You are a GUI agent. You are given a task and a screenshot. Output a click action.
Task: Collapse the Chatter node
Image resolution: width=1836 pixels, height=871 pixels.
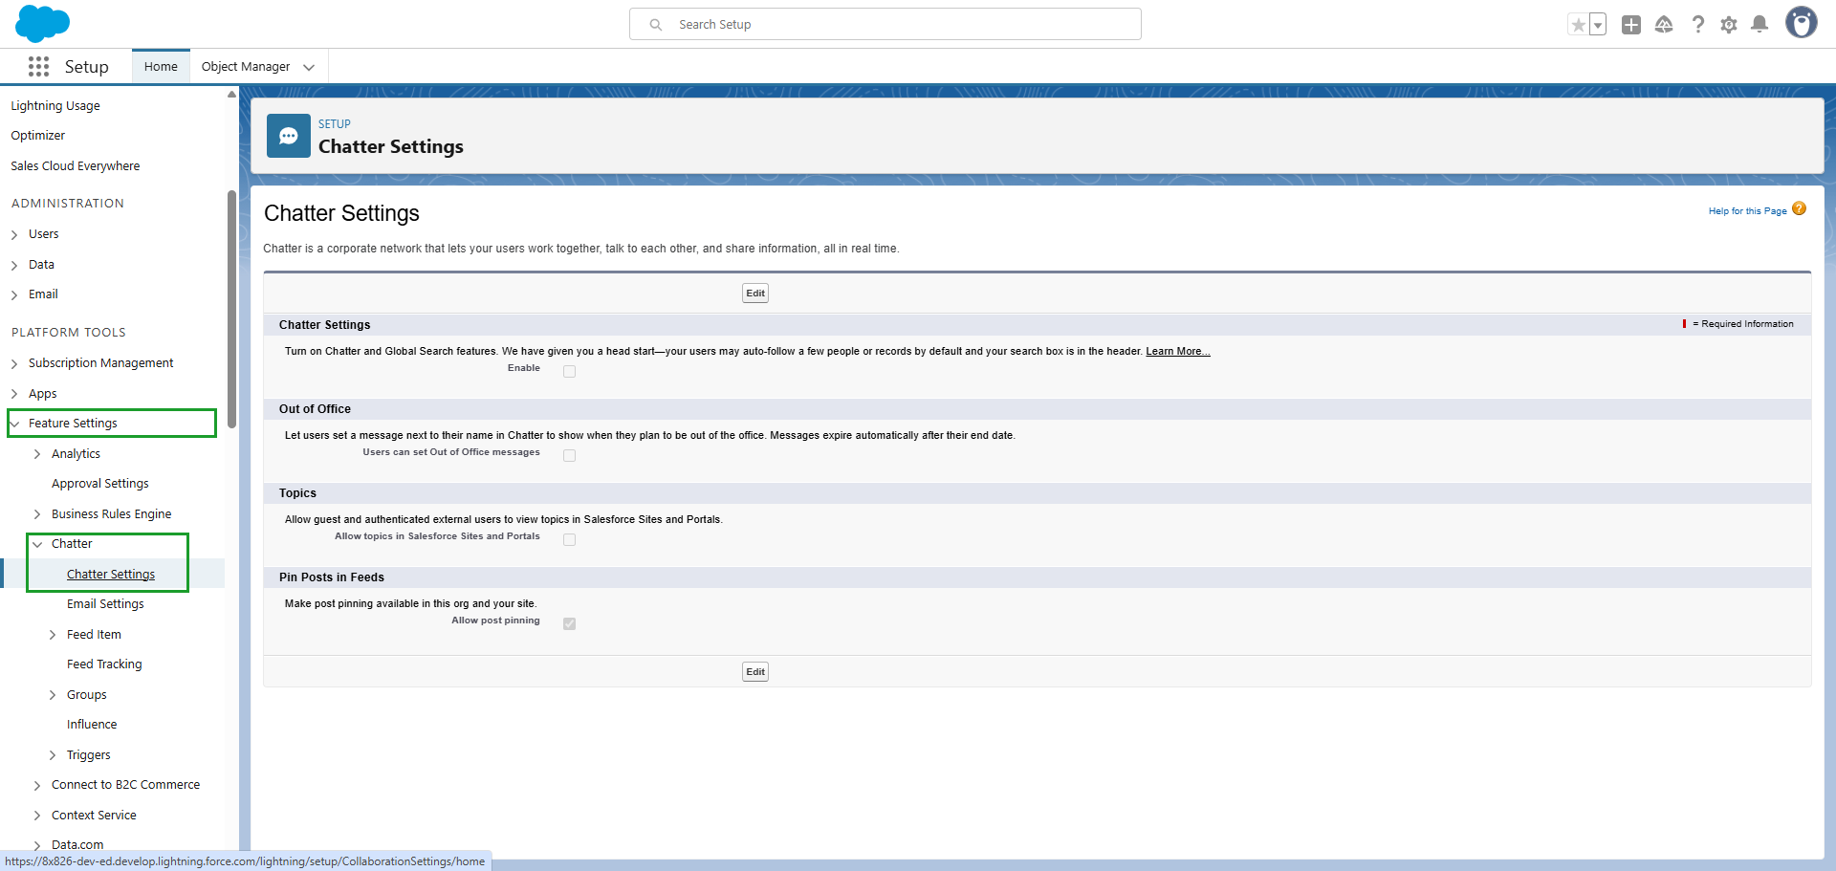tap(37, 544)
